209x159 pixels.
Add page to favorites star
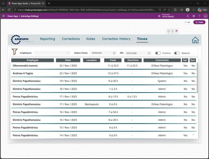point(169,10)
